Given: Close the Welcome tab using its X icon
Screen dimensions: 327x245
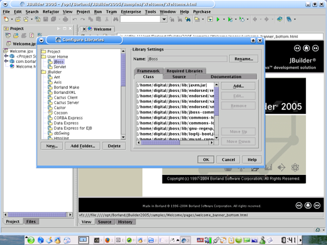Looking at the screenshot, I should click(84, 29).
